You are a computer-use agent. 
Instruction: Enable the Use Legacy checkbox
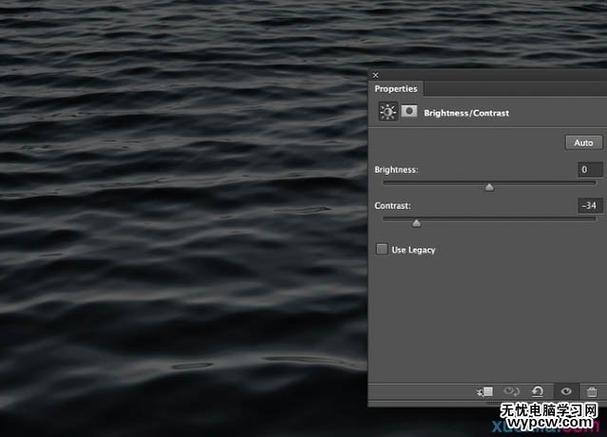coord(382,249)
